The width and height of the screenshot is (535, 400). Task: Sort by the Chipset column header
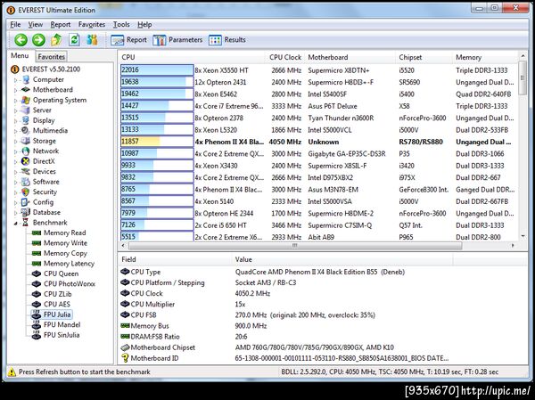point(424,57)
